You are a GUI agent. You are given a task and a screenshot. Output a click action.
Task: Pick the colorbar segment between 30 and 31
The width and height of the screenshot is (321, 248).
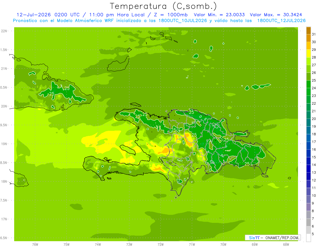tap(308, 38)
